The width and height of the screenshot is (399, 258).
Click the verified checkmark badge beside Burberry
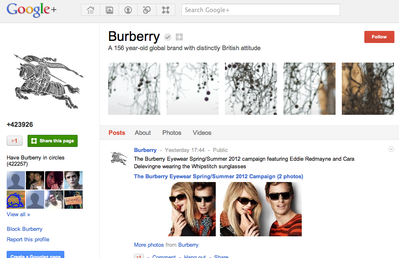pos(168,37)
